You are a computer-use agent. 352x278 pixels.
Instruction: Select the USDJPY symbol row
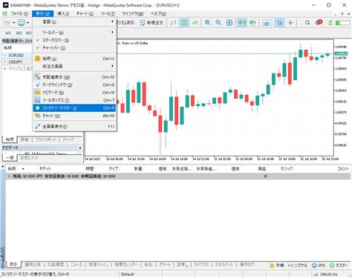click(17, 62)
